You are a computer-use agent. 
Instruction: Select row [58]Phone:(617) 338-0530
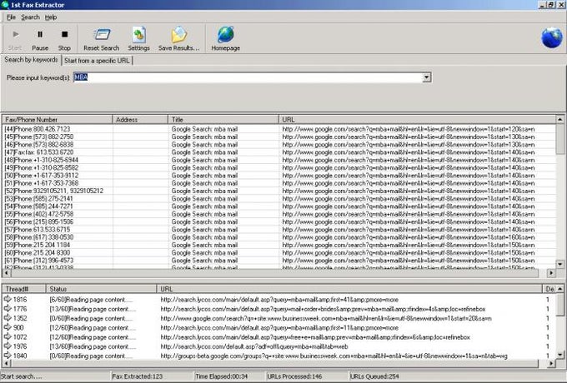[279, 237]
